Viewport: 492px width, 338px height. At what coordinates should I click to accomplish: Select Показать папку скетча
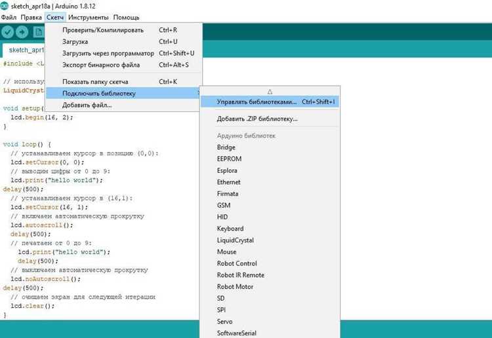tap(123, 82)
